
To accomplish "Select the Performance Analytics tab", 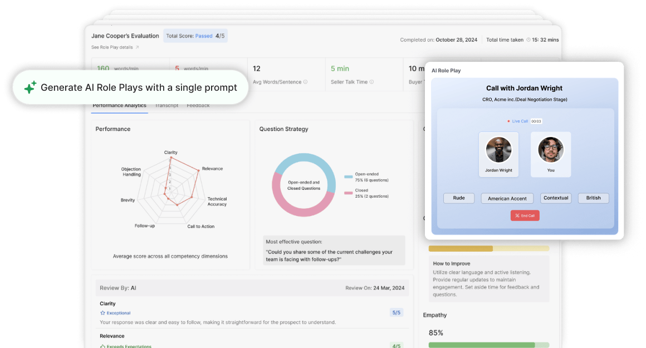I will [x=120, y=105].
